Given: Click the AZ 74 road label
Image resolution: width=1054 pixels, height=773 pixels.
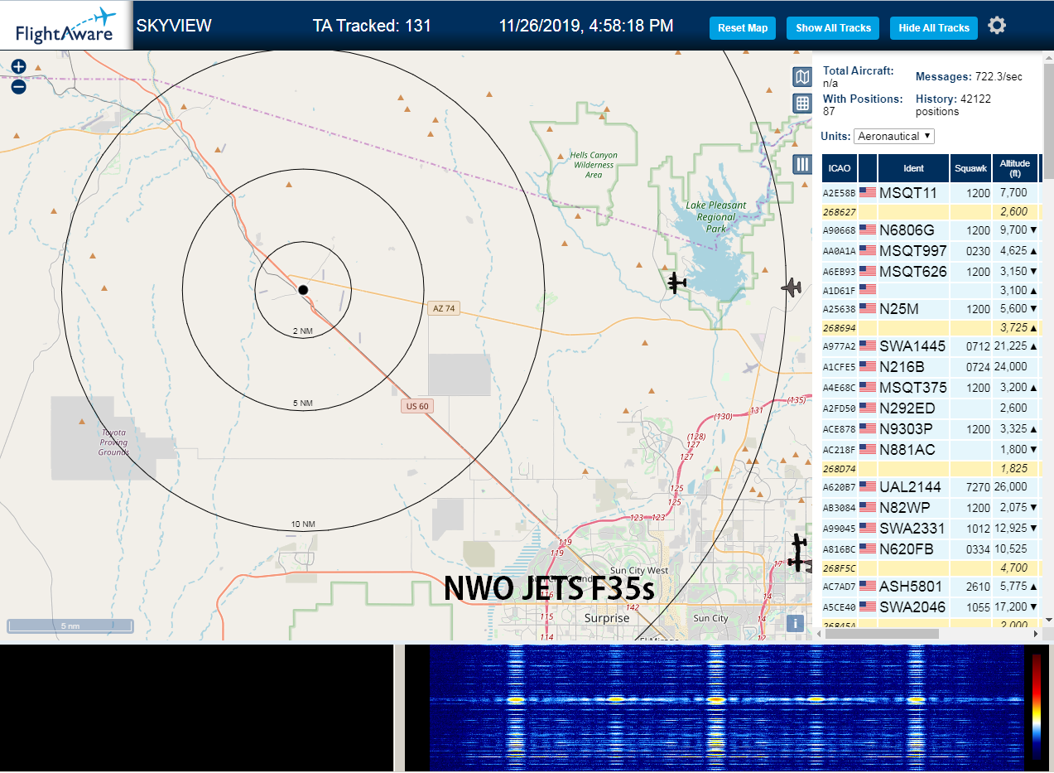Looking at the screenshot, I should (444, 308).
